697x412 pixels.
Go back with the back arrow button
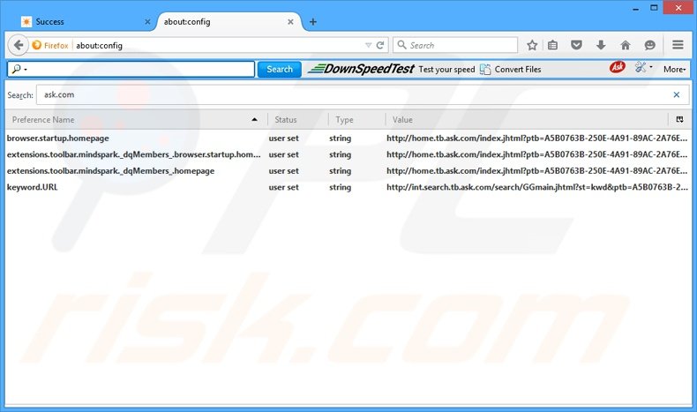point(19,45)
